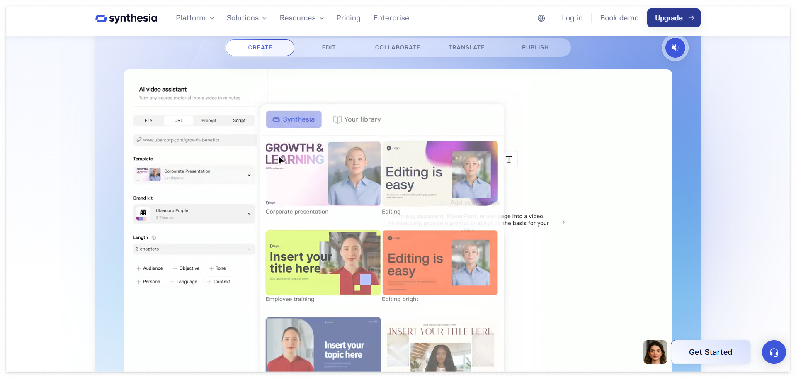Click the plus icon next to Persona
The height and width of the screenshot is (378, 796).
point(138,282)
